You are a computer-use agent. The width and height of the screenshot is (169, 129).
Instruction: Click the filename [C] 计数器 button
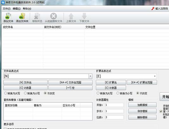coord(25,88)
